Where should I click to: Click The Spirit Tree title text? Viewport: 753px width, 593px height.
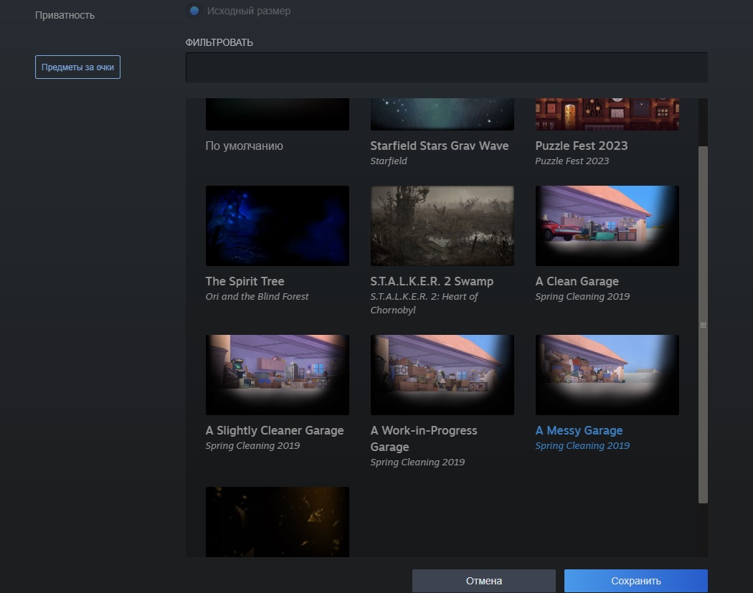pos(245,281)
